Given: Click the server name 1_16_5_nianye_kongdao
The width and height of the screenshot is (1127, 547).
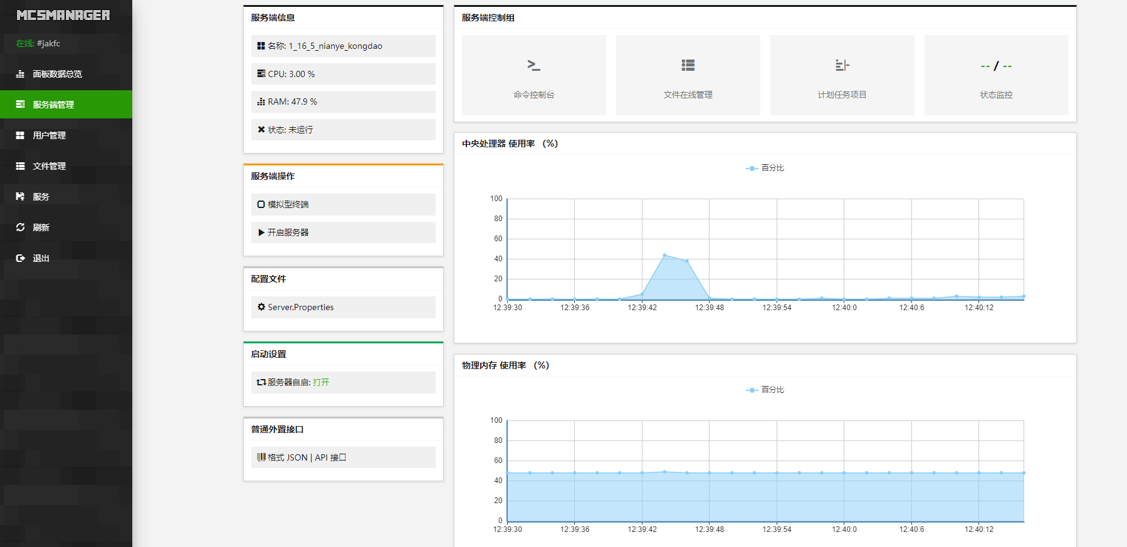Looking at the screenshot, I should (335, 46).
